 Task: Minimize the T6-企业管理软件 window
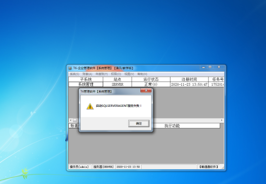coord(204,67)
